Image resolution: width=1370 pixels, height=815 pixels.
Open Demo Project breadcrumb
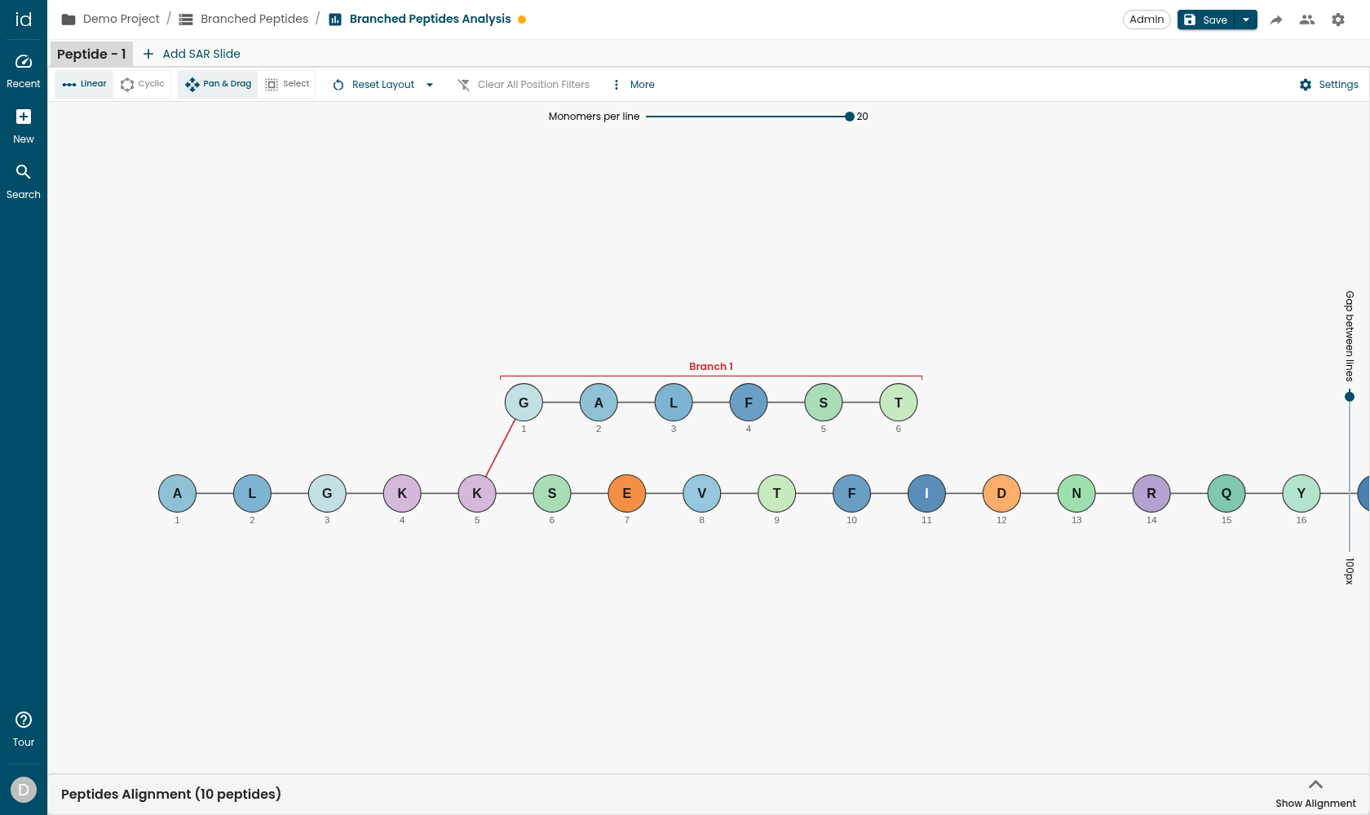[122, 19]
